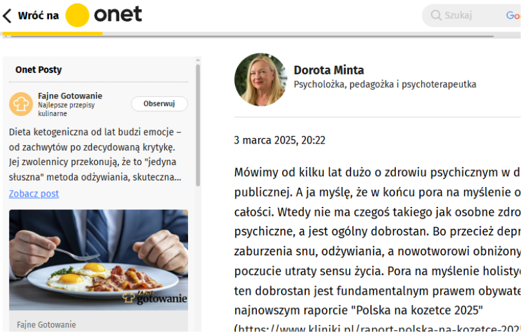The image size is (521, 332).
Task: Click the back arrow chevron icon
Action: (7, 15)
